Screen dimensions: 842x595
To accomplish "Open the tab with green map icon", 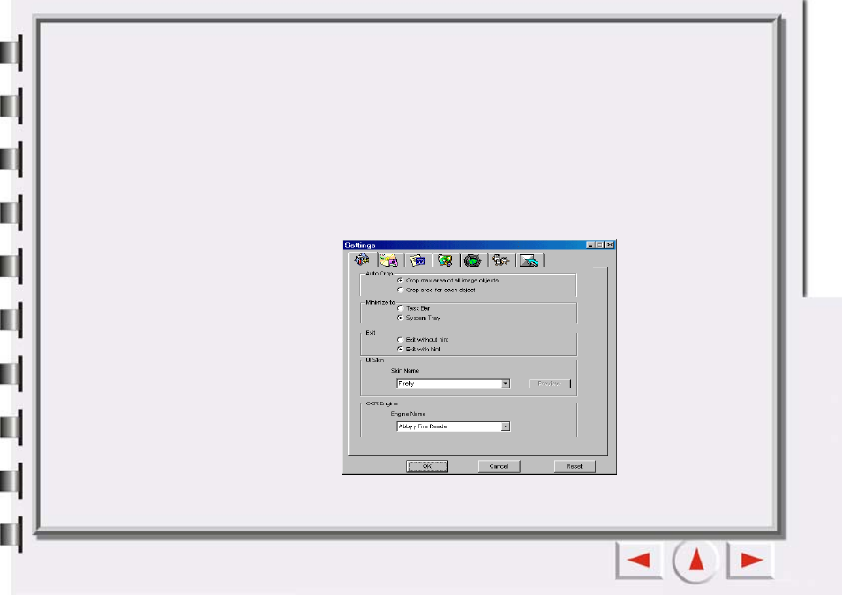I will [445, 260].
